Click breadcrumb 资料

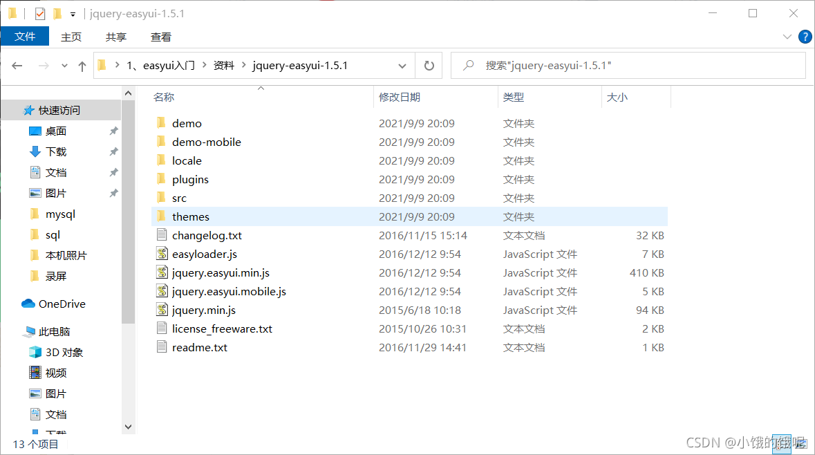224,66
